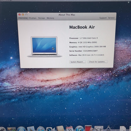Launch Safari compass icon in Dock
Viewport: 131px width, 131px height.
pyautogui.click(x=41, y=129)
